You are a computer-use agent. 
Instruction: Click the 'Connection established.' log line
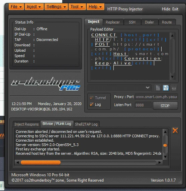(x=35, y=140)
